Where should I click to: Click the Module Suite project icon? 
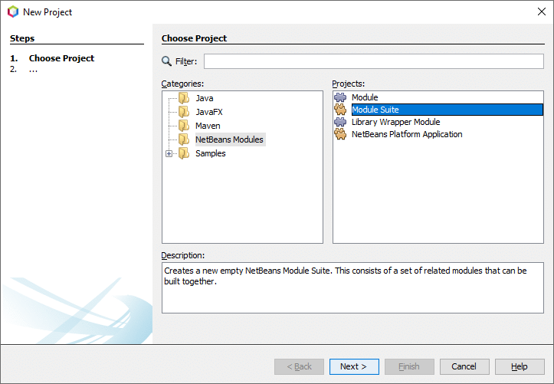(x=341, y=110)
